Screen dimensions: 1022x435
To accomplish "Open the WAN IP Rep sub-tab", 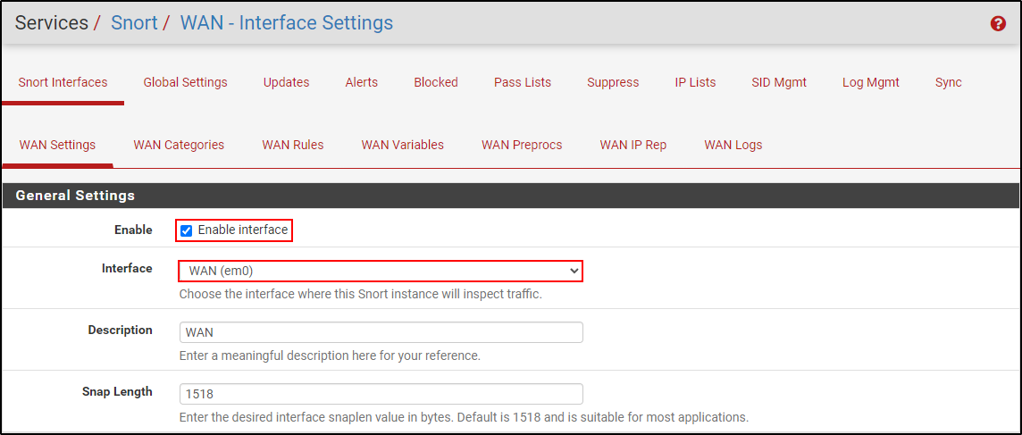I will click(x=632, y=145).
